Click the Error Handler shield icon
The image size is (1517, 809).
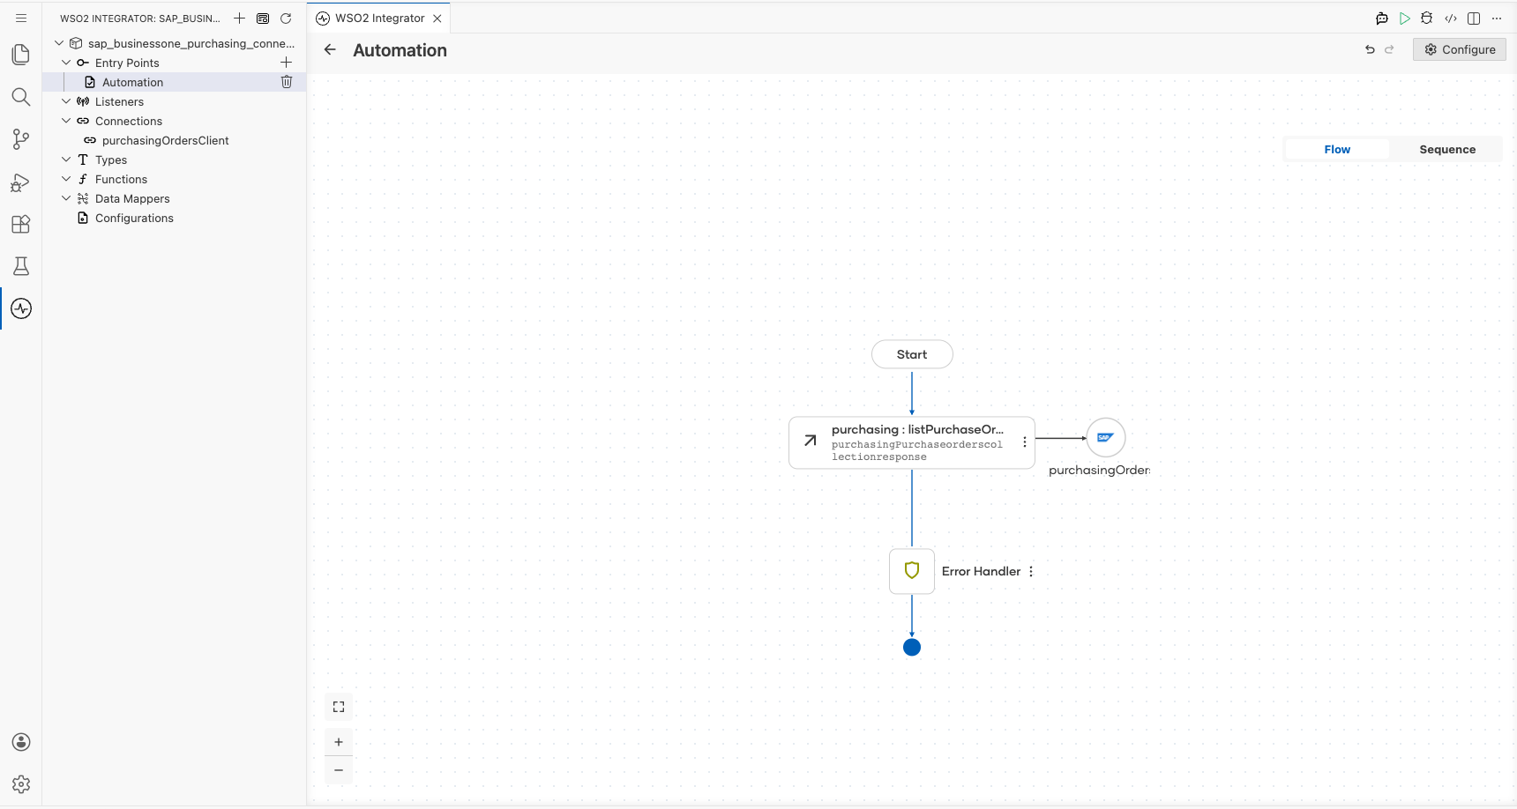coord(912,571)
